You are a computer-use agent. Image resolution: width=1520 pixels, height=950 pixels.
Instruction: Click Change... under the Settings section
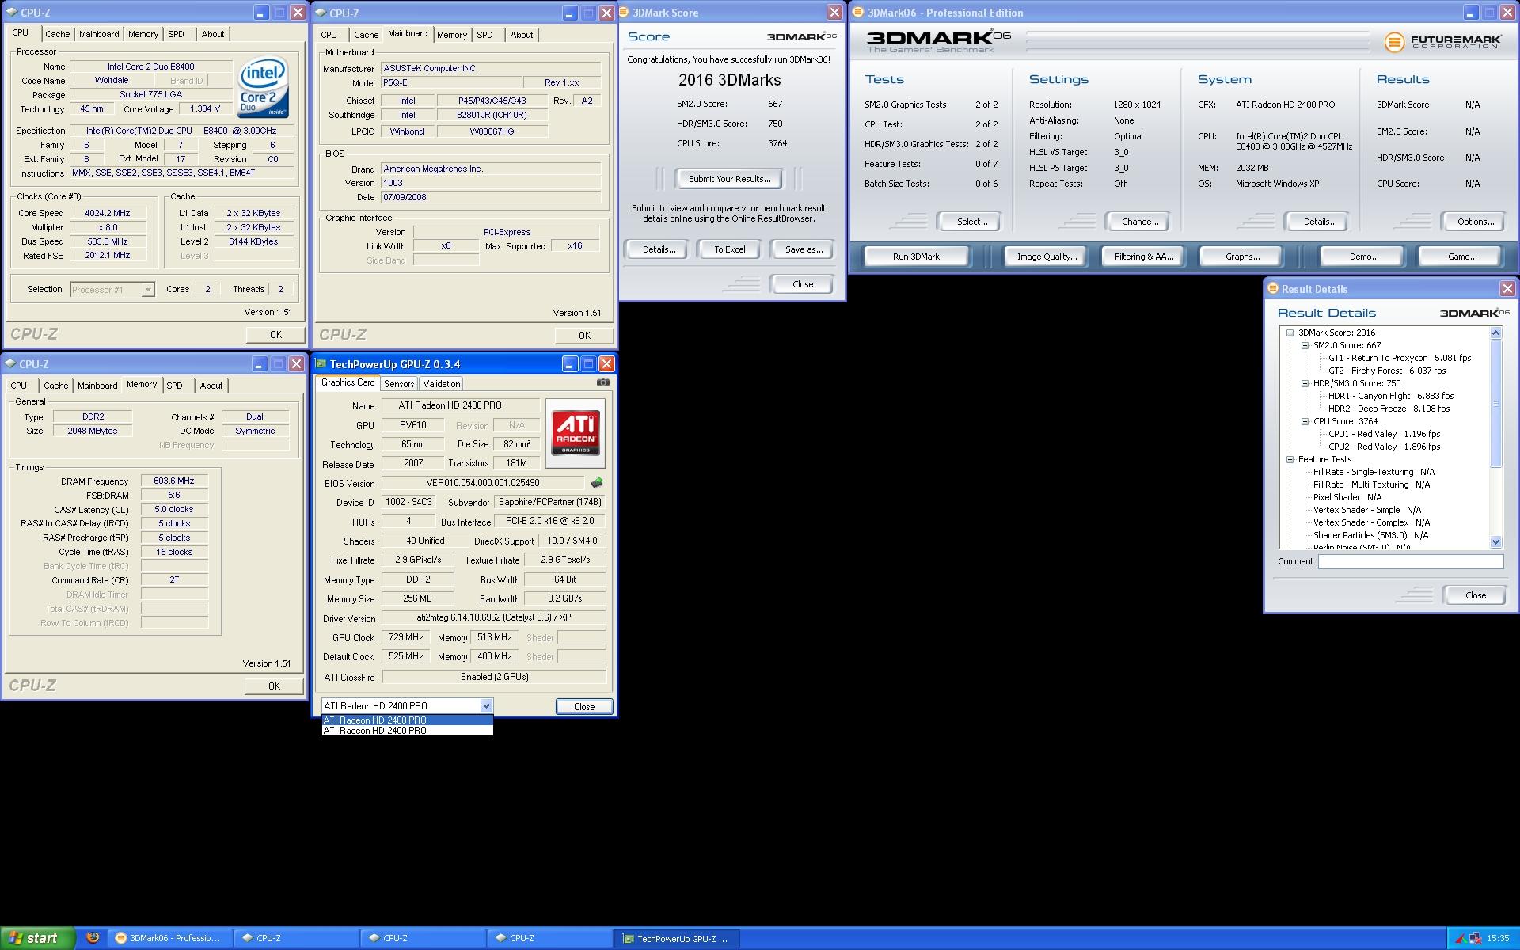[x=1139, y=222]
